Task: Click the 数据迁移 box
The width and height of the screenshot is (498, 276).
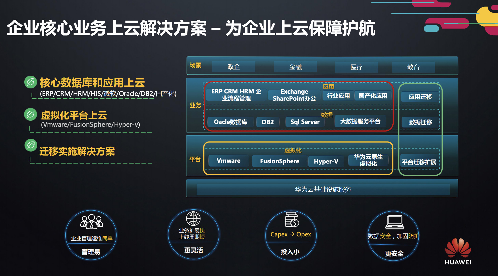Action: pos(420,122)
